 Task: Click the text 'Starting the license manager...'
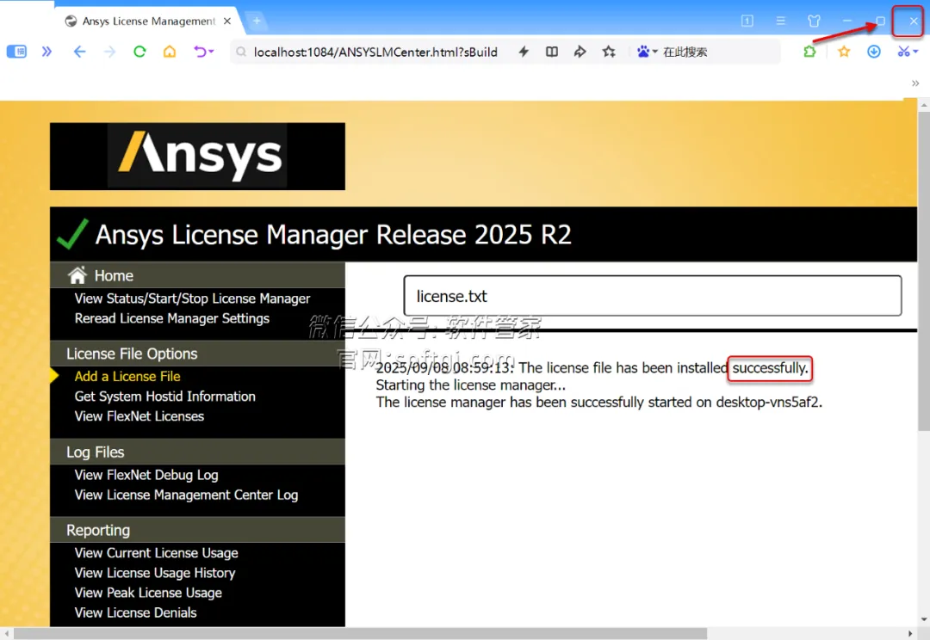click(471, 385)
